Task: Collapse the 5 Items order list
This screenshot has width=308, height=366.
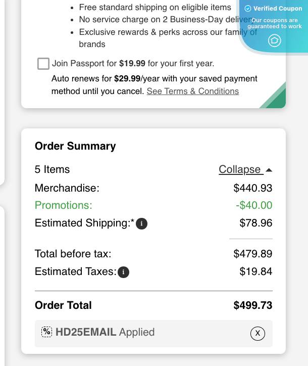Action: (240, 169)
